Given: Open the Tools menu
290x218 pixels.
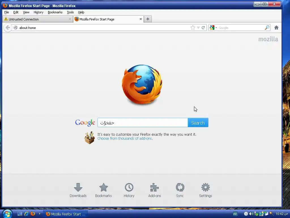Looking at the screenshot, I should tap(70, 12).
